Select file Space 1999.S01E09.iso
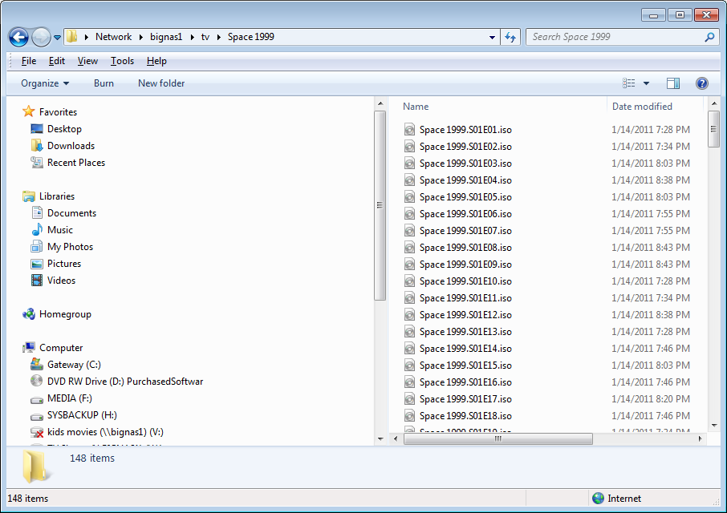This screenshot has width=727, height=513. pyautogui.click(x=465, y=265)
